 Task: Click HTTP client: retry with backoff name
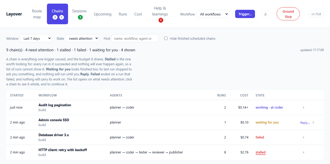pyautogui.click(x=63, y=150)
